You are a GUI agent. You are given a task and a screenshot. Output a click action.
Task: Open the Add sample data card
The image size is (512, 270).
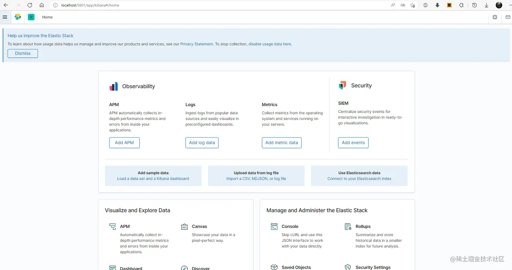(153, 176)
